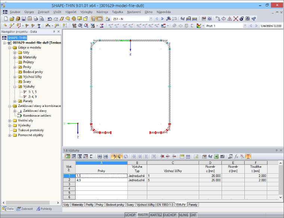This screenshot has width=284, height=218.
Task: Click the Undo arrow icon
Action: point(50,19)
